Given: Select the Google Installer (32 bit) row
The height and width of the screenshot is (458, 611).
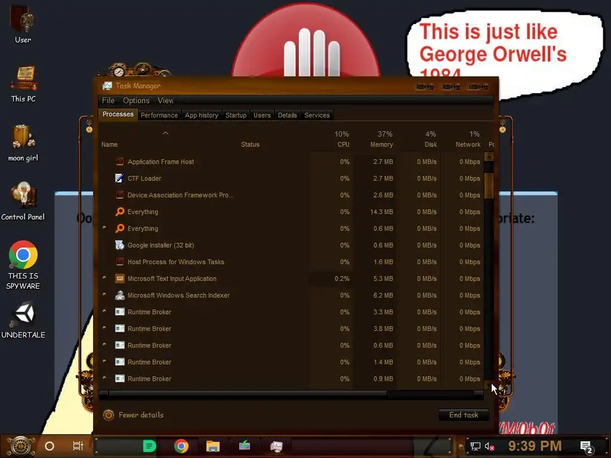Looking at the screenshot, I should click(x=291, y=245).
